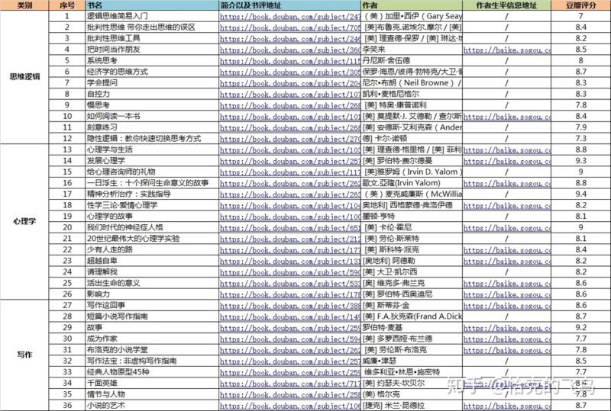This screenshot has width=611, height=411.
Task: Visit the Douban link in the 故事 row
Action: tap(290, 328)
